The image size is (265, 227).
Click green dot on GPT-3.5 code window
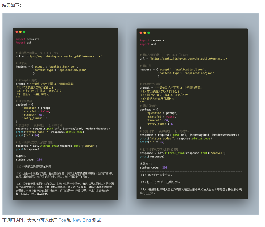click(x=148, y=33)
